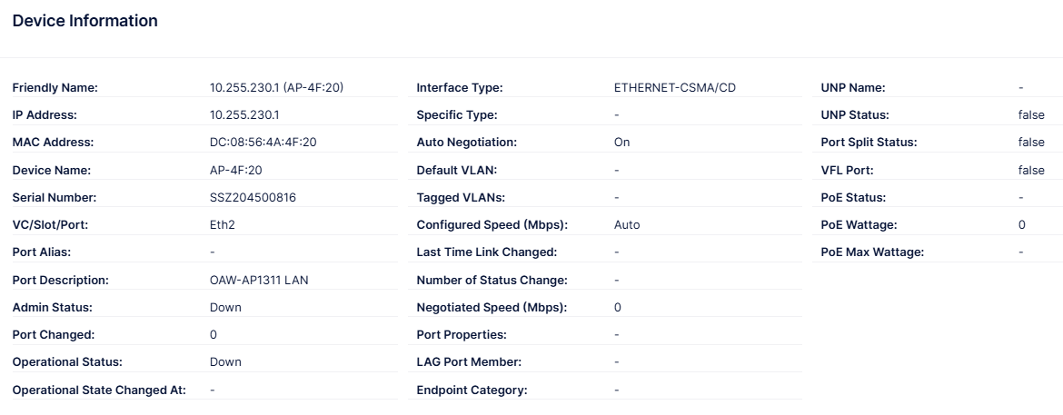The image size is (1063, 415).
Task: Click the Operational State Changed At label
Action: pos(99,390)
